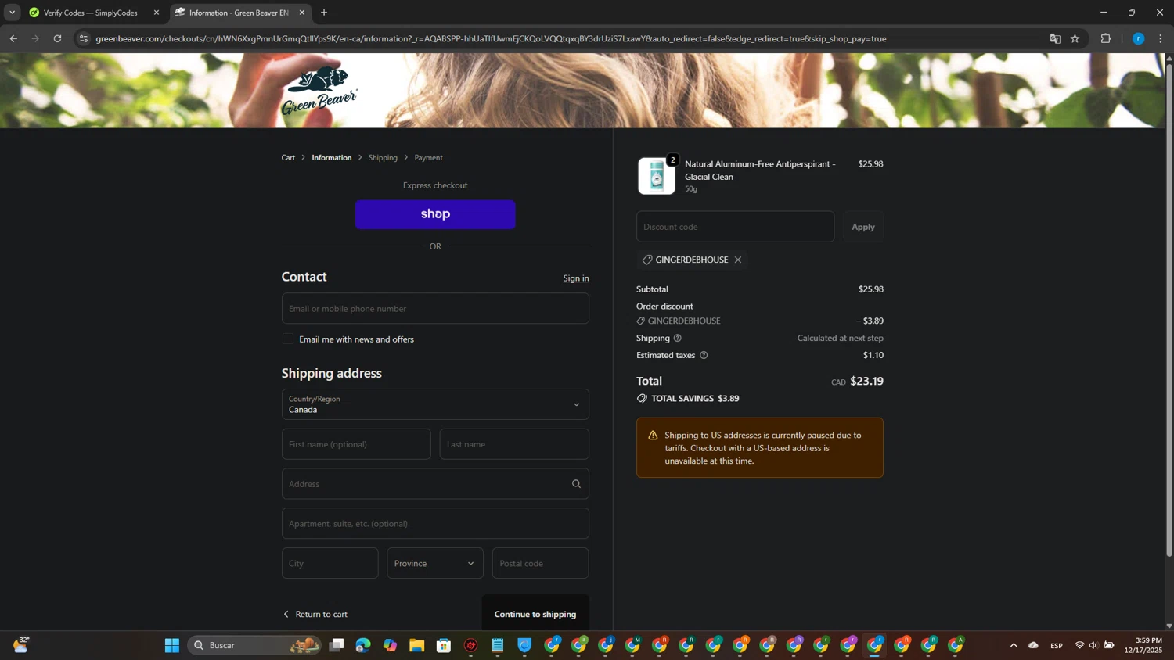The height and width of the screenshot is (660, 1174).
Task: Focus the Postal code field
Action: (x=540, y=563)
